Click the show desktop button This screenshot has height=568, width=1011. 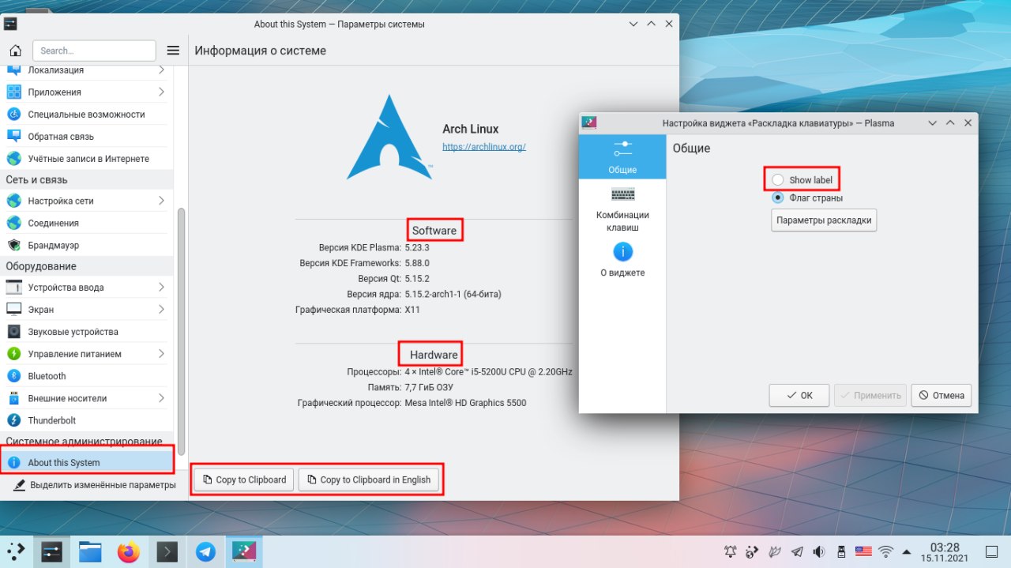[x=991, y=551]
